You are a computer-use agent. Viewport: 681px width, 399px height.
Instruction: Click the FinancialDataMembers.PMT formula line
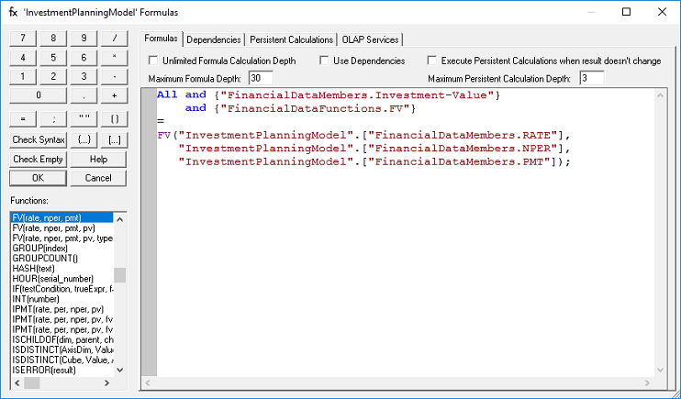click(374, 161)
